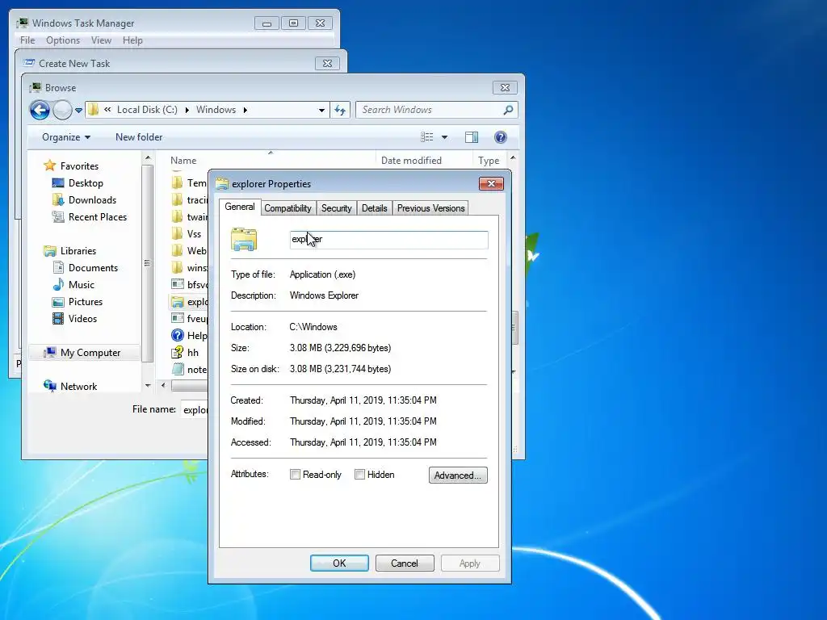The image size is (827, 620).
Task: Open Desktop in the navigation pane
Action: (x=86, y=183)
